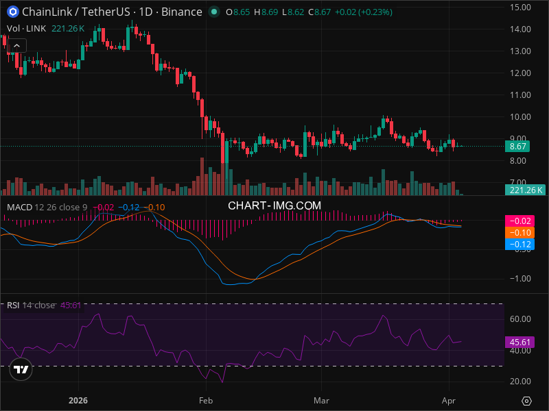Click the 45.61 value in RSI legend

coord(71,305)
